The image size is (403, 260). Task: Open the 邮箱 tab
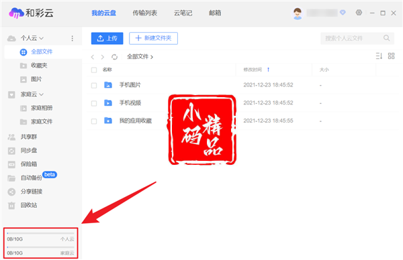click(215, 13)
